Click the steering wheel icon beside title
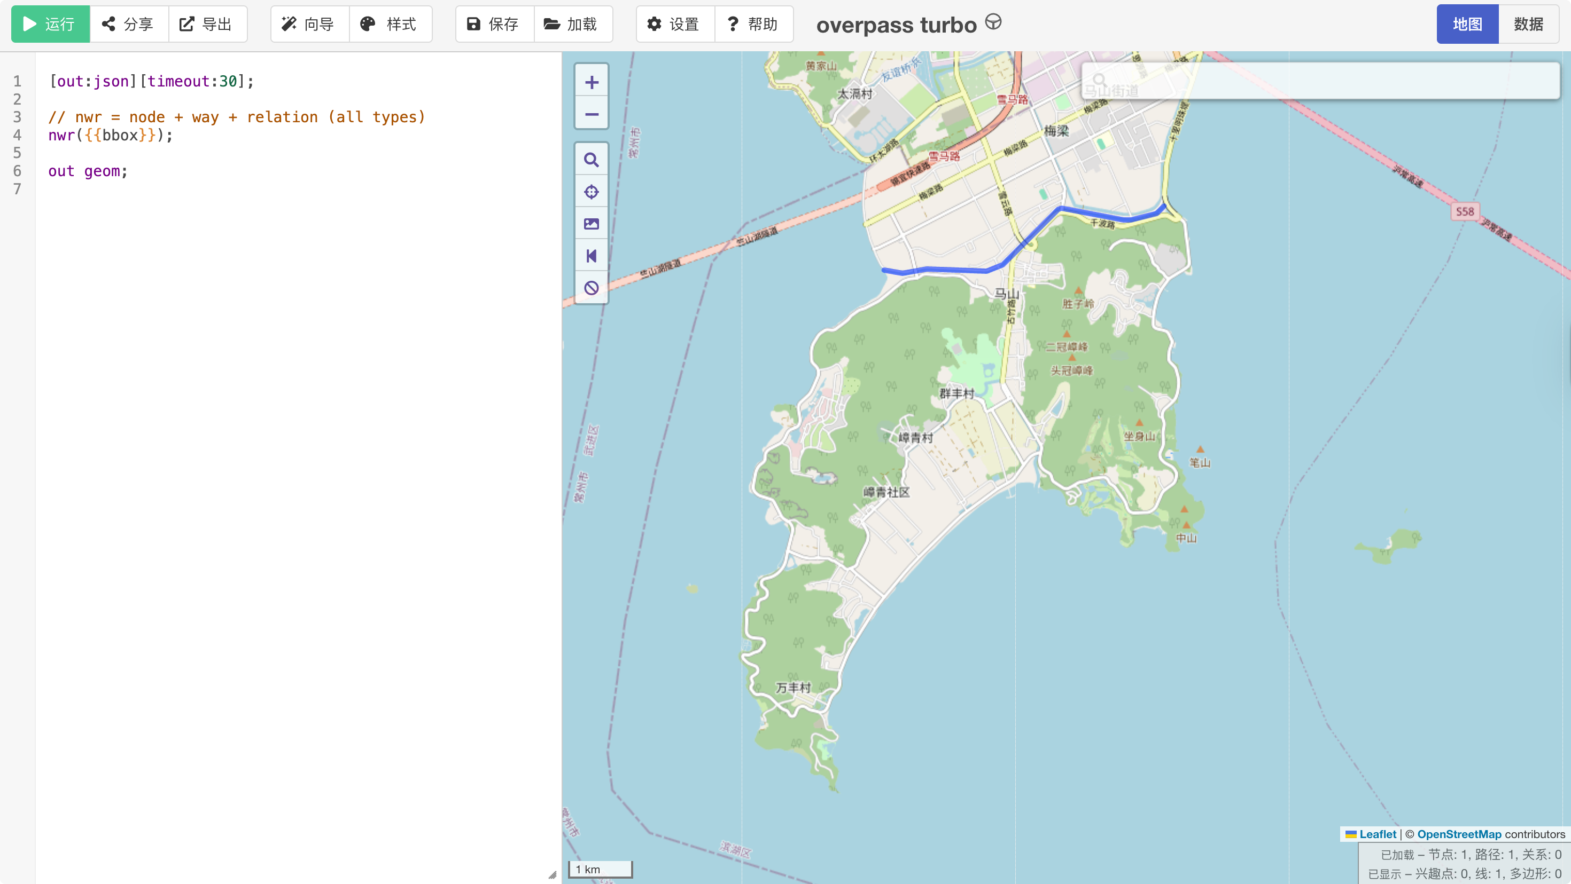The height and width of the screenshot is (884, 1571). [993, 22]
